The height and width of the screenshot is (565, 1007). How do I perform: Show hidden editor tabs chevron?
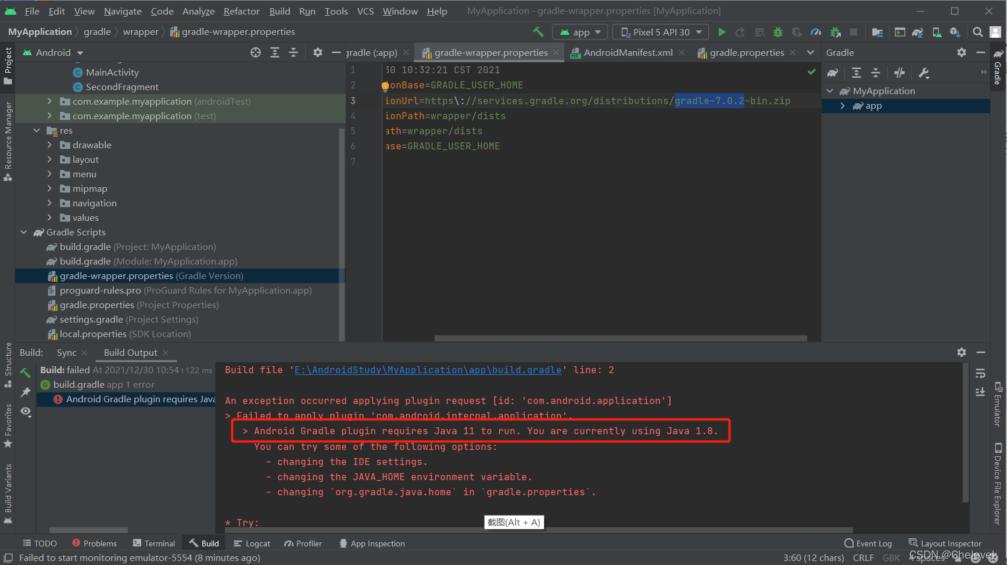tap(811, 52)
